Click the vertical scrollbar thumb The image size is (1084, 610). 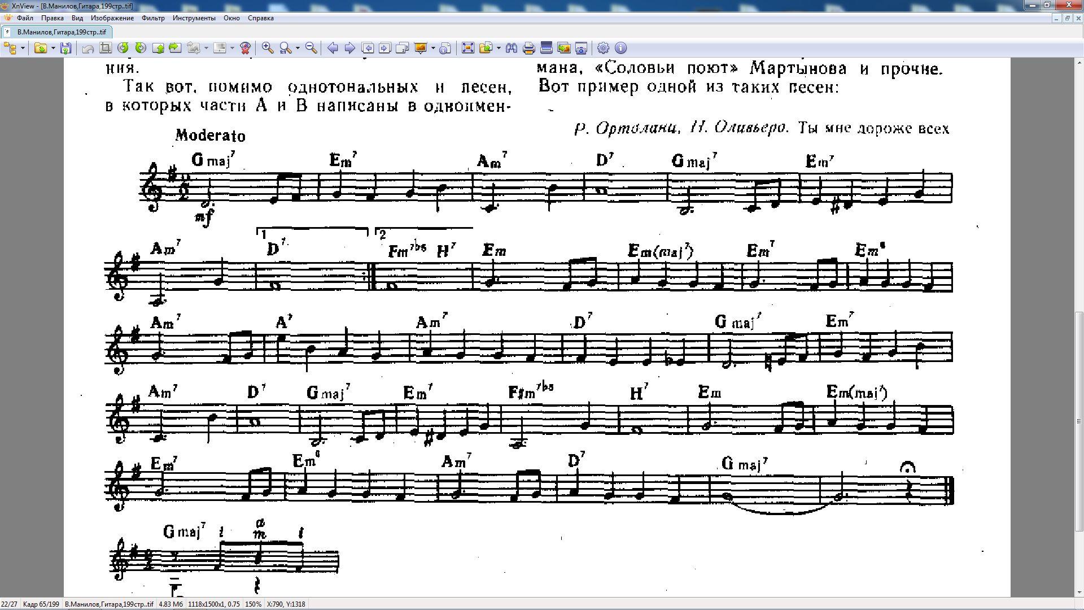(1079, 421)
